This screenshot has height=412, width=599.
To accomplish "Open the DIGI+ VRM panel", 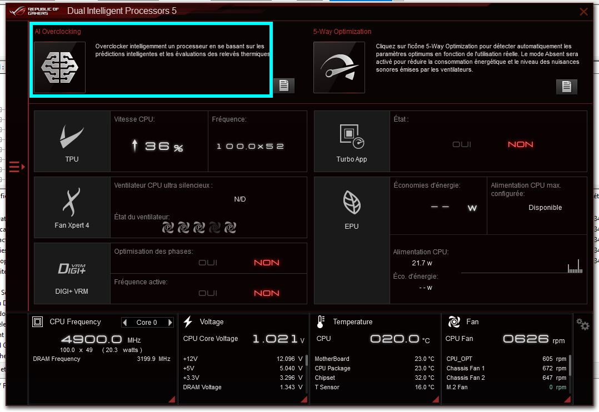I will [72, 273].
